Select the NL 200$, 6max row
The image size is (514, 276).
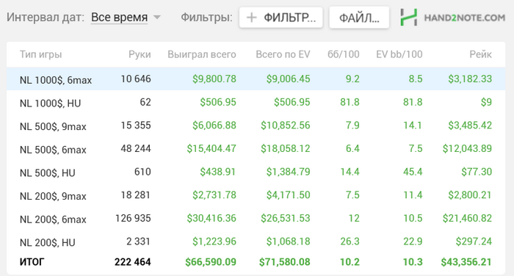tap(256, 218)
